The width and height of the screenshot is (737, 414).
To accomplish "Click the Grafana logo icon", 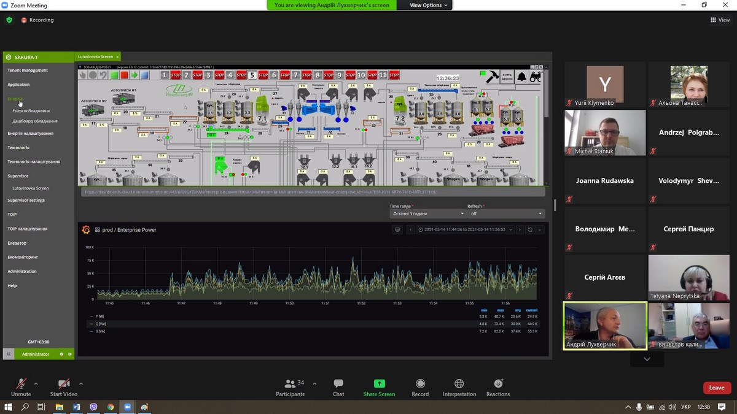I will (x=86, y=230).
